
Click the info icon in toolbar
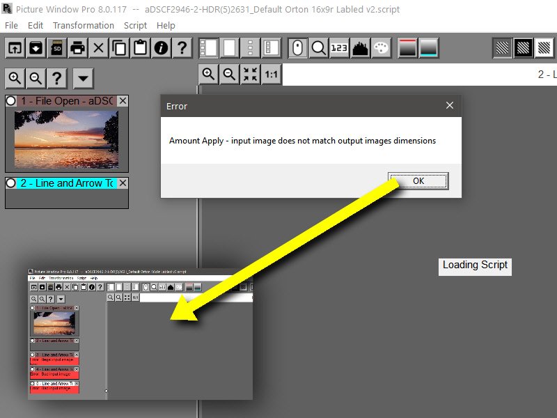coord(161,48)
